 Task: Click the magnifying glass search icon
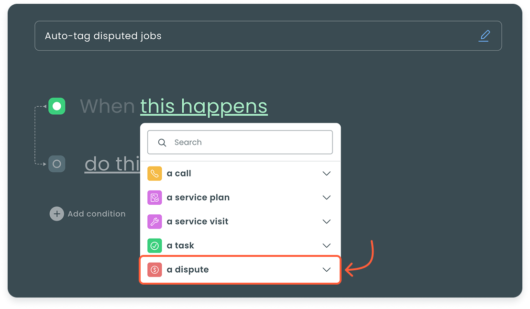(x=162, y=143)
